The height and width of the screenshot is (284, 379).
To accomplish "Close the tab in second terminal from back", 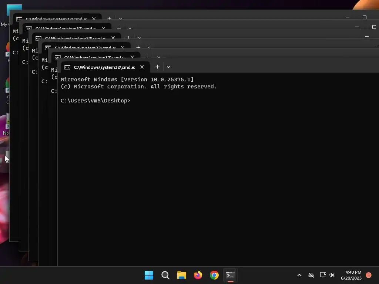I will (104, 28).
